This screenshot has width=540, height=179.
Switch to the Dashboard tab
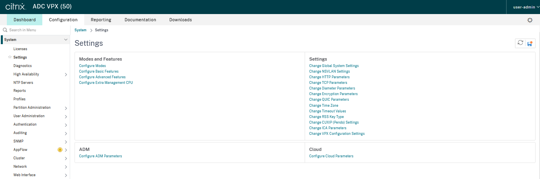(x=25, y=20)
